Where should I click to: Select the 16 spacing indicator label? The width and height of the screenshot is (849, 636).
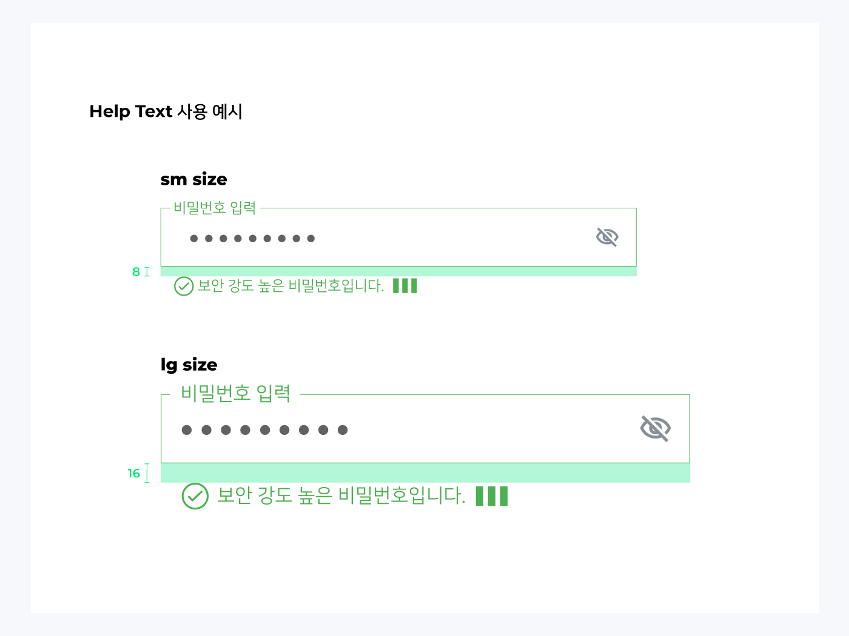click(x=134, y=473)
